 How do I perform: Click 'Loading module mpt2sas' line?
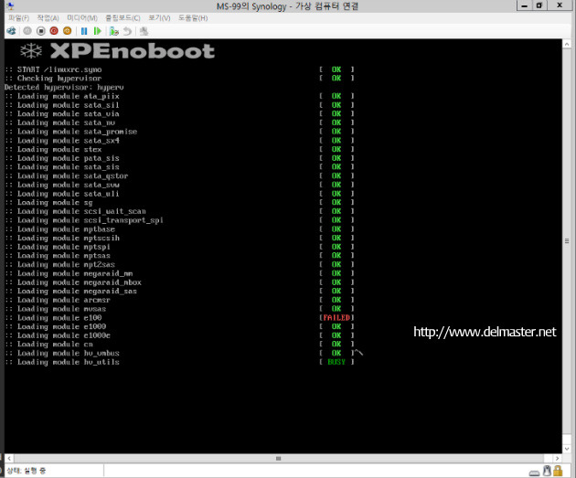[59, 265]
